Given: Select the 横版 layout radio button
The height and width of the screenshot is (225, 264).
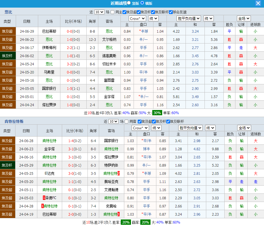Looking at the screenshot, I should click(x=142, y=3).
